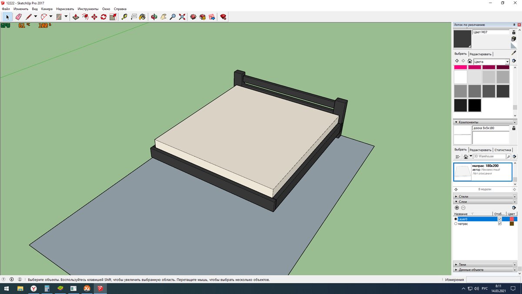Collapse the Слои panel
This screenshot has height=294, width=522.
(455, 202)
